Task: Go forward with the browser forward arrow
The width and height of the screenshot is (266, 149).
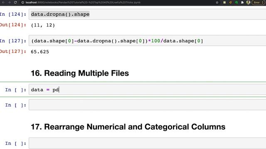Action: click(9, 2)
